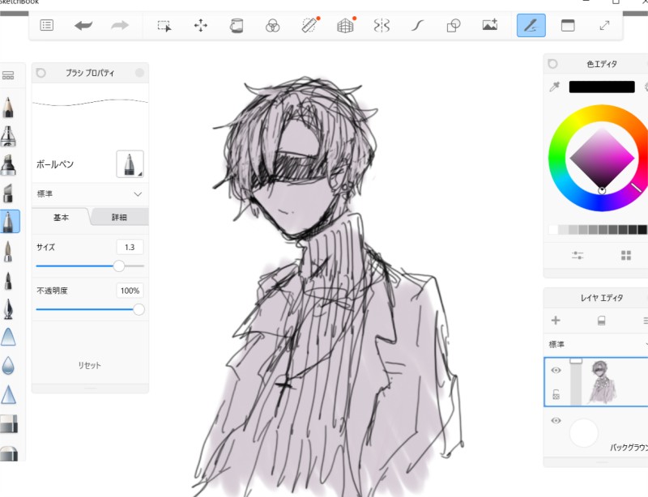The height and width of the screenshot is (497, 648).
Task: Toggle the UI panel window icon
Action: click(x=568, y=25)
